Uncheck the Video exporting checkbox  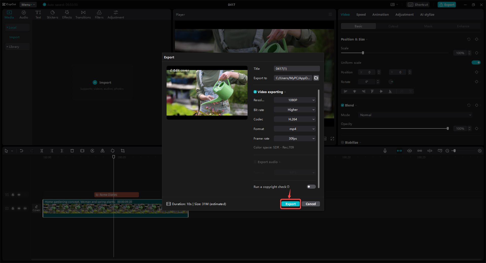(x=255, y=92)
